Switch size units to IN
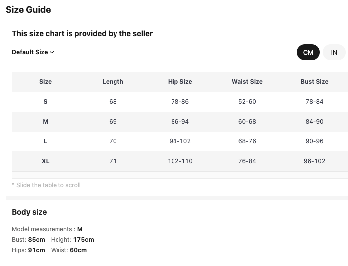Screen dimensions: 348x266 334,52
